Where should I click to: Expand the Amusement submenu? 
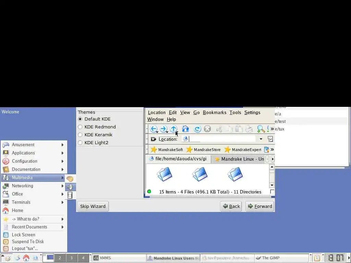[34, 145]
